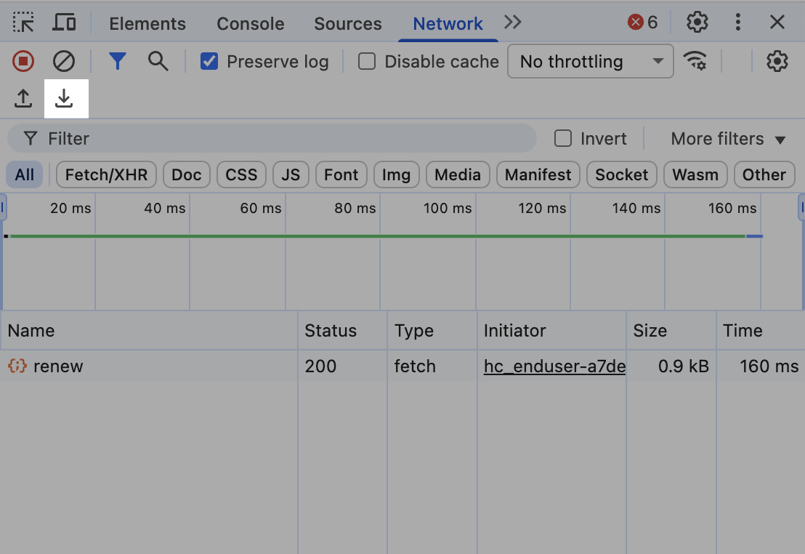Open DevTools settings gear in the top bar
805x554 pixels.
(697, 22)
